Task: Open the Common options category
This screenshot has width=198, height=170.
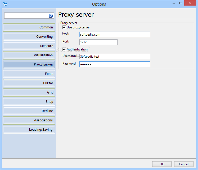Action: 29,27
